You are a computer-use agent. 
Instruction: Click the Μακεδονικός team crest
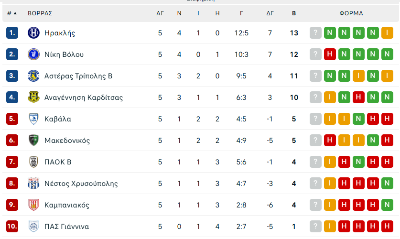tap(33, 141)
